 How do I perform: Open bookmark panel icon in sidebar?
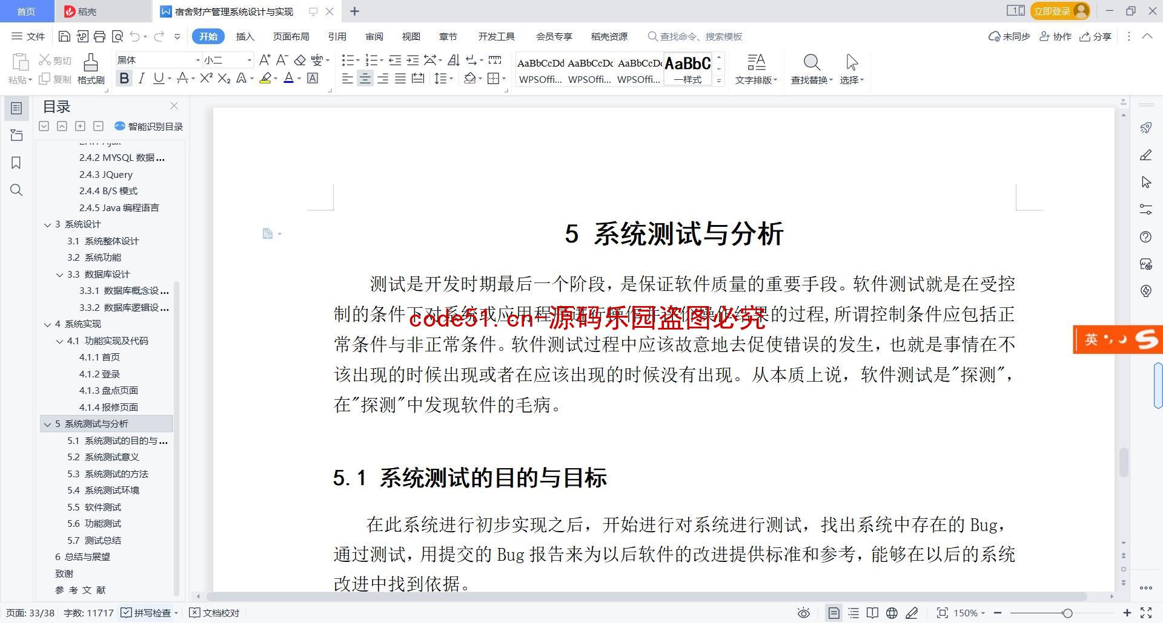[x=16, y=163]
